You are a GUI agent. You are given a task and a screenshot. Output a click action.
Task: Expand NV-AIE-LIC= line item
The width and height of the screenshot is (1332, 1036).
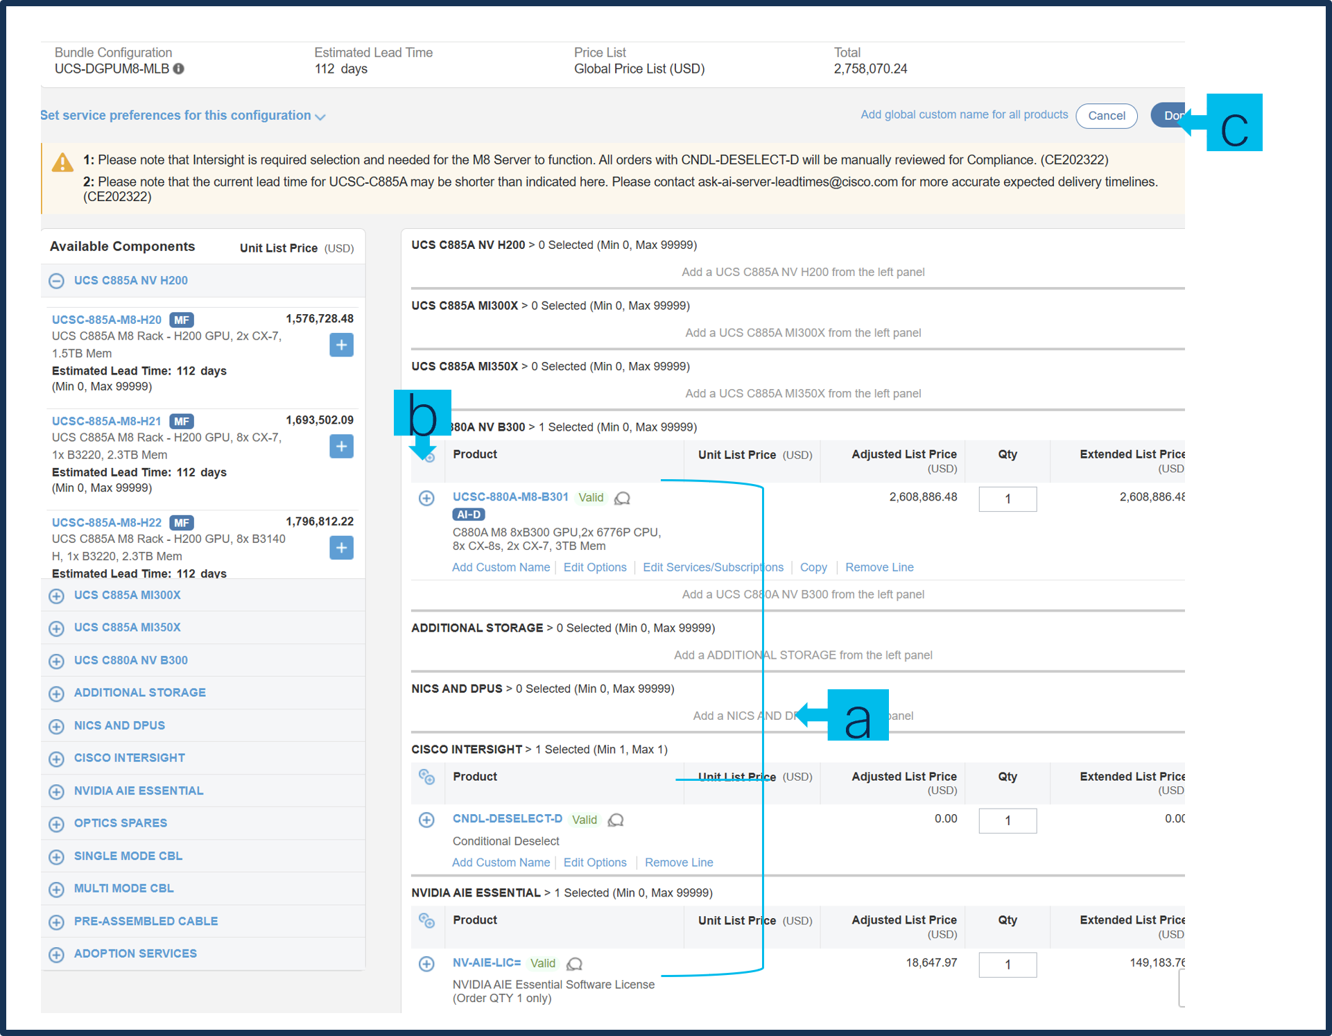click(x=426, y=964)
